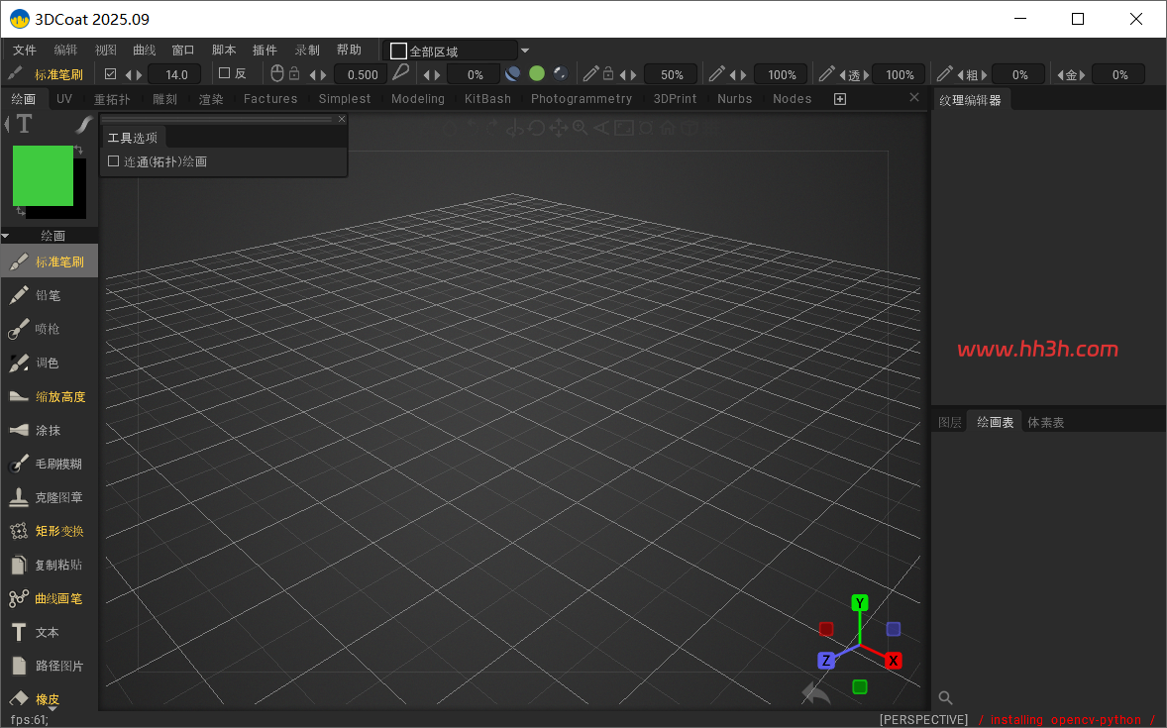Select the 克隆图章 clone stamp tool
The image size is (1167, 728).
coord(50,497)
